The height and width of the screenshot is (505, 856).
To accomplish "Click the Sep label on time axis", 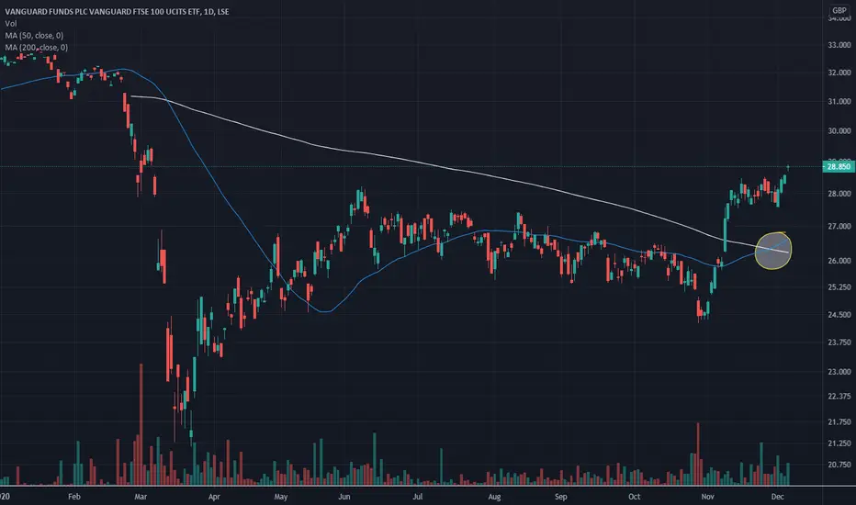I will (x=560, y=497).
